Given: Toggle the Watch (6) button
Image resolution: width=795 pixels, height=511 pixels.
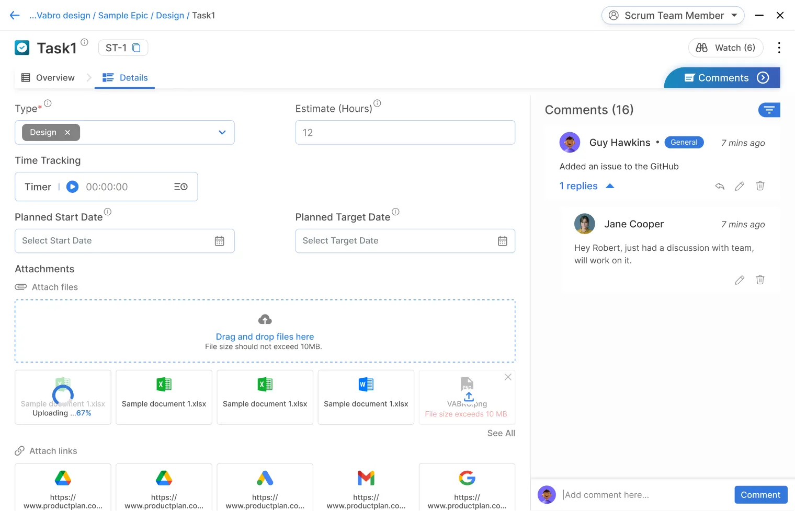Looking at the screenshot, I should click(x=725, y=48).
